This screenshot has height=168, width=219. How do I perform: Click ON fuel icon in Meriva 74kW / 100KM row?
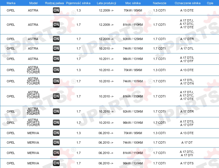coord(56,143)
